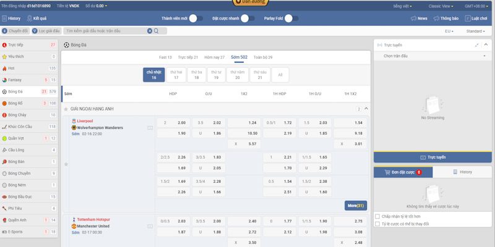The image size is (495, 247).
Task: Open EU odds format dropdown
Action: click(x=449, y=31)
